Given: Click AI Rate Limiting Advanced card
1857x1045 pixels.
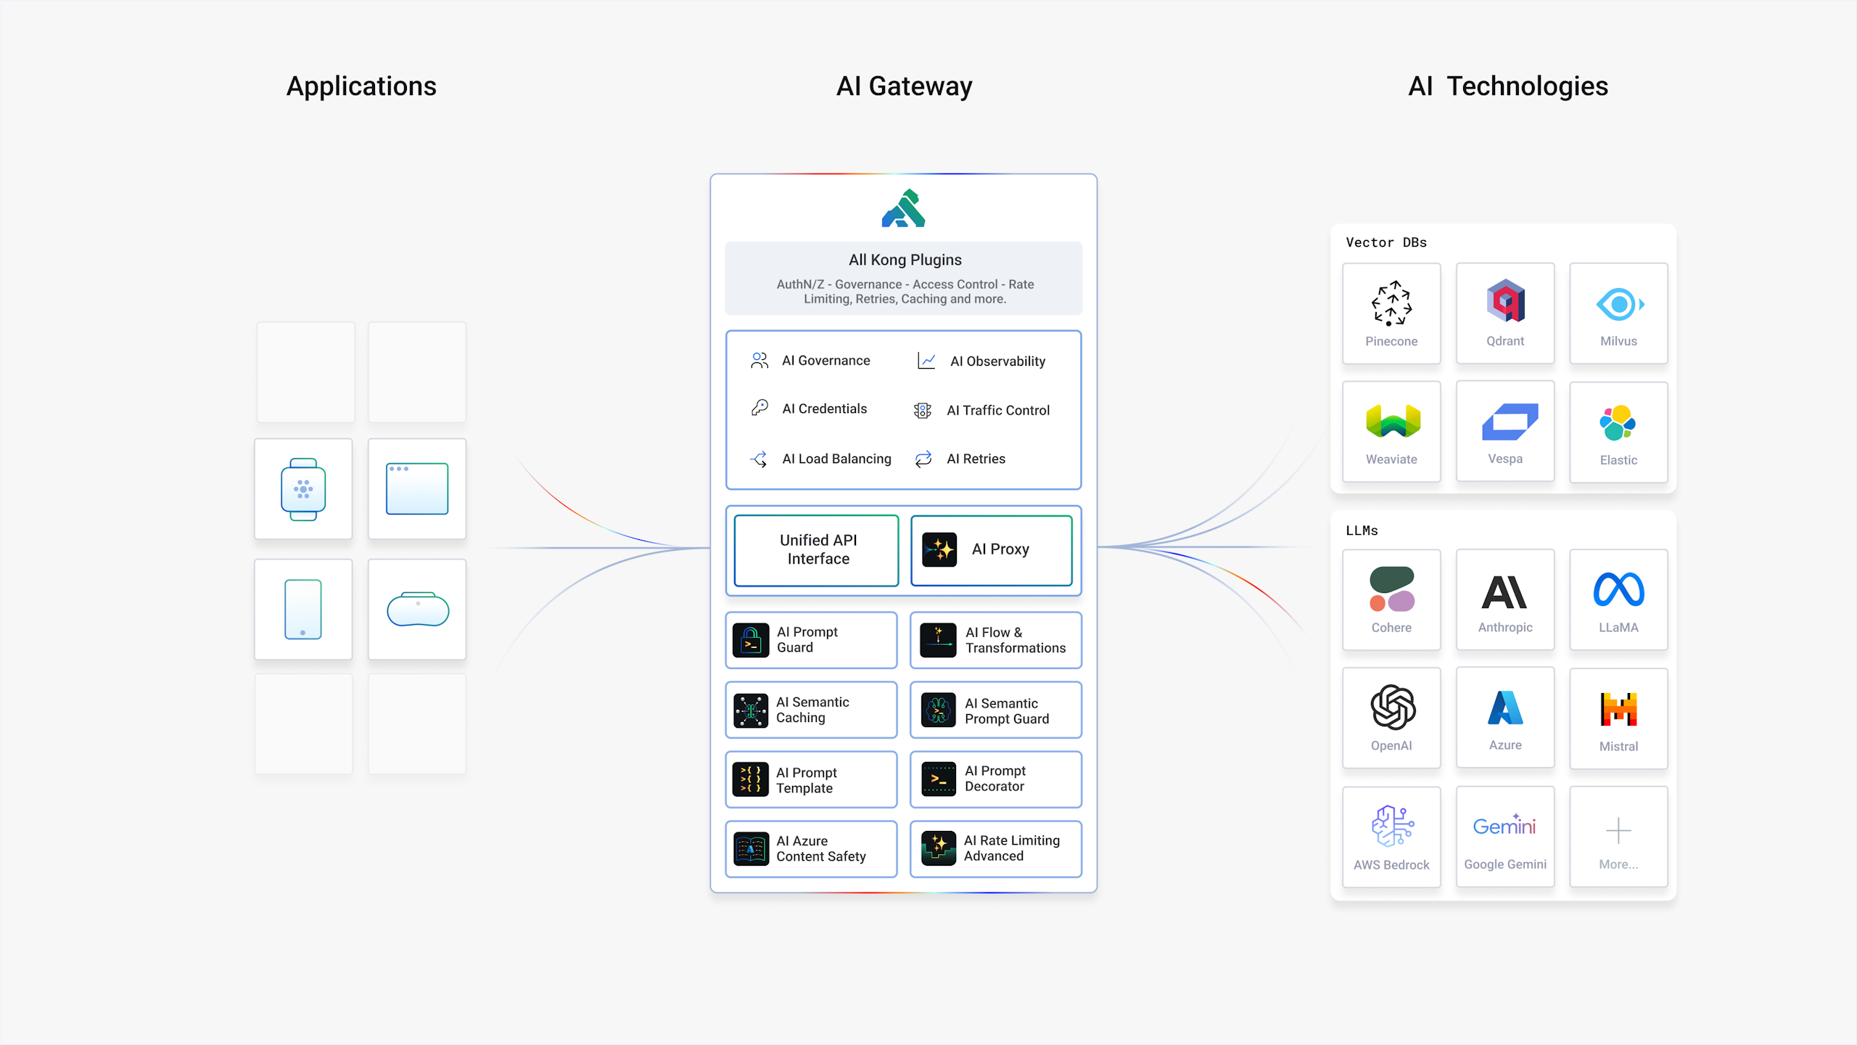Looking at the screenshot, I should (995, 848).
